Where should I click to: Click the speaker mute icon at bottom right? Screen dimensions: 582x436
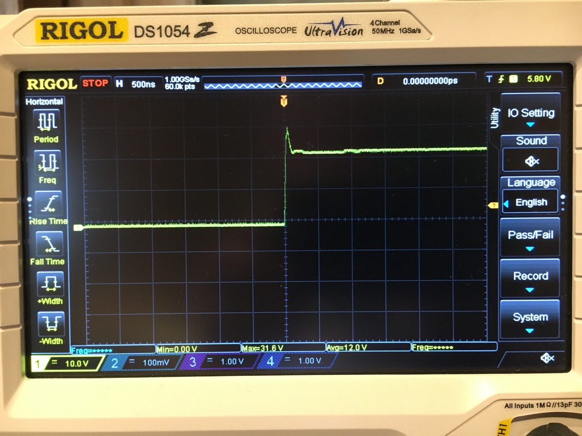547,358
